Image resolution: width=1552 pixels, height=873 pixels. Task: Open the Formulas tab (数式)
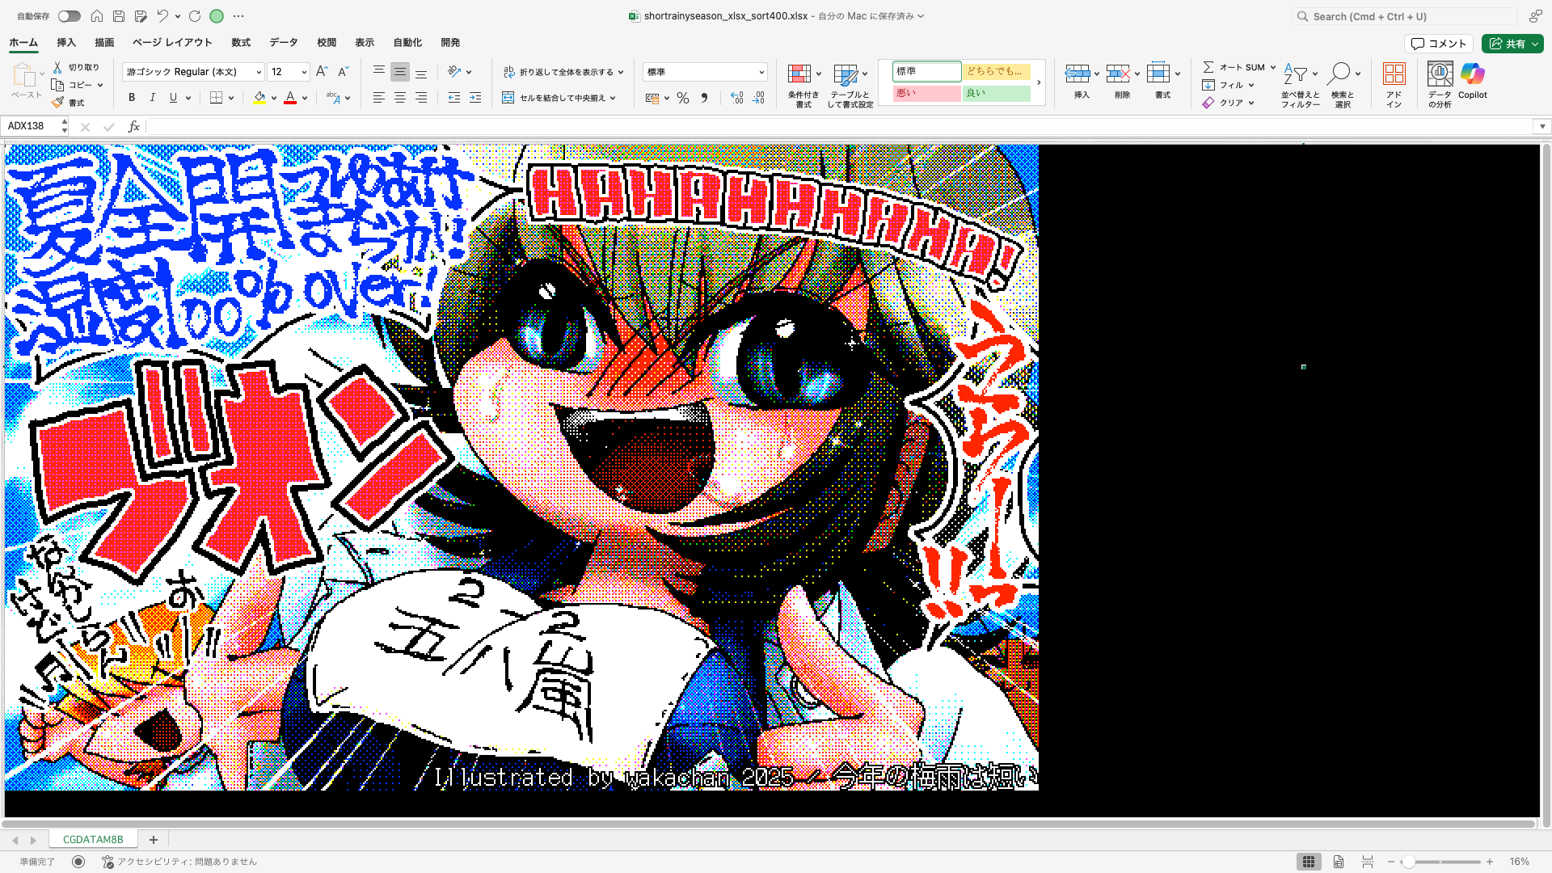[x=241, y=43]
